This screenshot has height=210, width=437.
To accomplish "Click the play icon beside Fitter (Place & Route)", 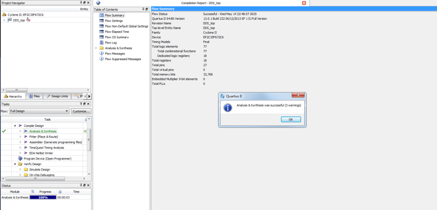I will 25,136.
